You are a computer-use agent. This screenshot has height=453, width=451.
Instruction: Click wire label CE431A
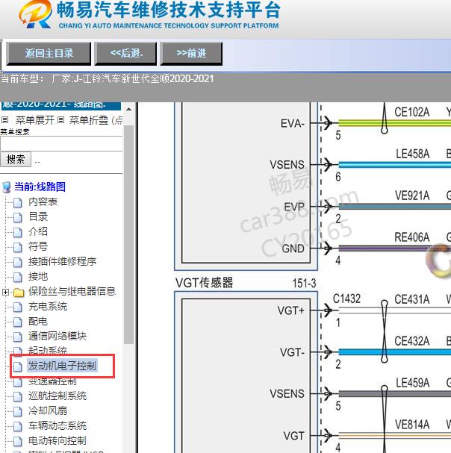point(412,299)
